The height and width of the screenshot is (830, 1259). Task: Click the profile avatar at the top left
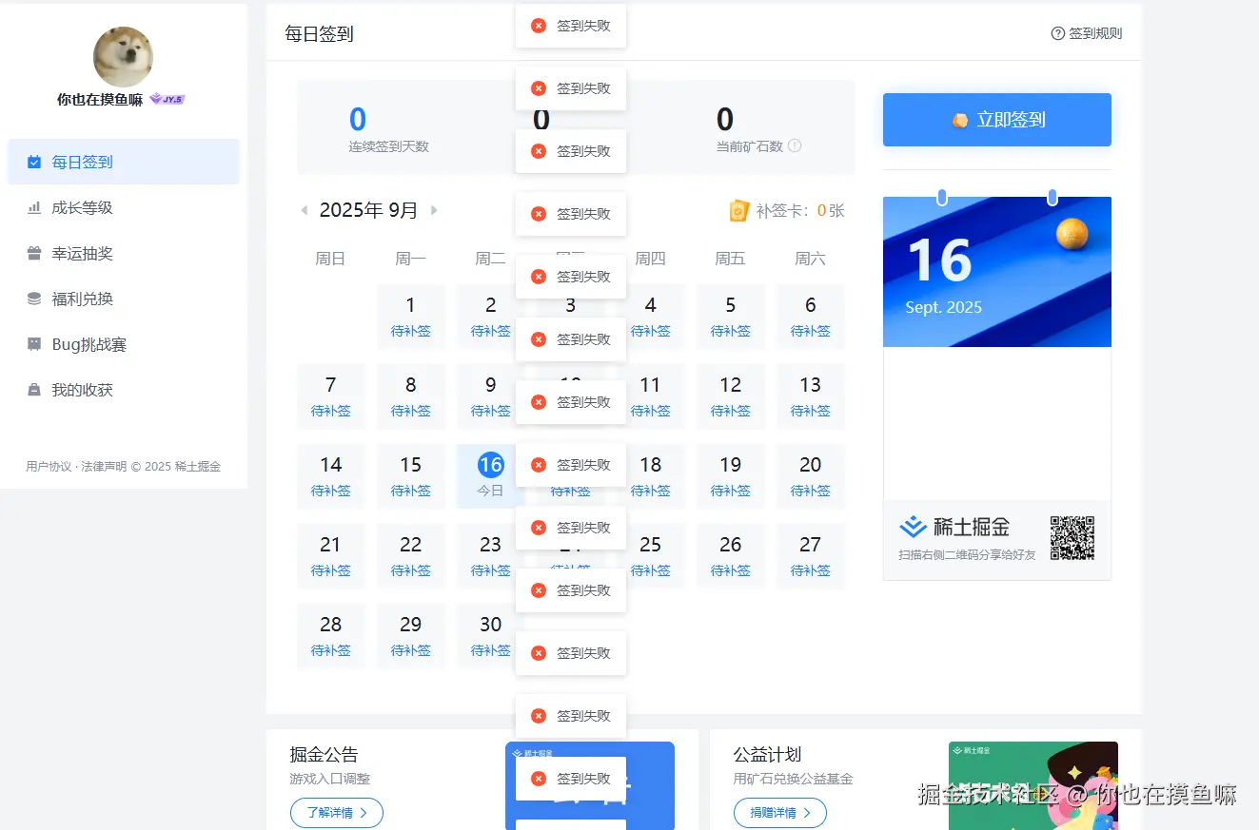[x=123, y=57]
